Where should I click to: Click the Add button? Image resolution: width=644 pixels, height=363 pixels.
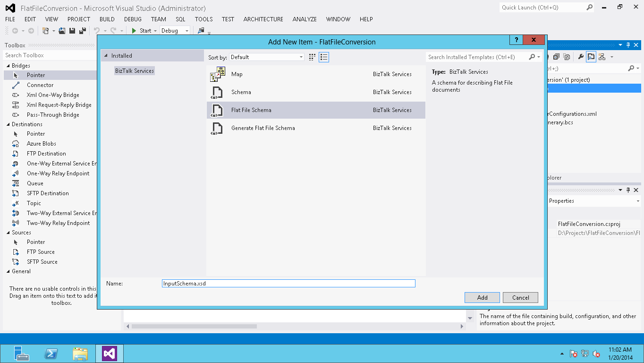[482, 297]
